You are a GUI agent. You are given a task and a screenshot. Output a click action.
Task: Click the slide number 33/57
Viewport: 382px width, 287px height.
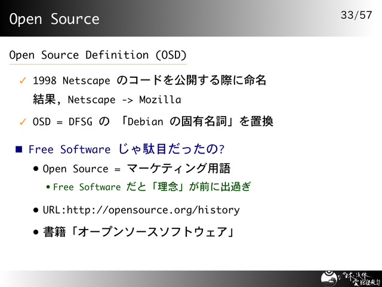(x=356, y=14)
